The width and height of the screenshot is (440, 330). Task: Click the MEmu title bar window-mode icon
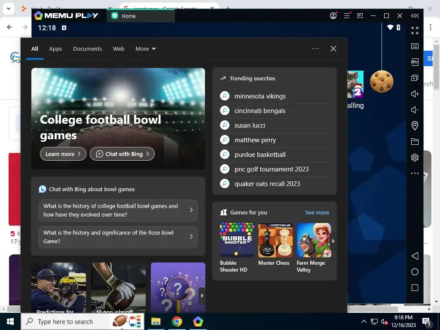point(360,16)
